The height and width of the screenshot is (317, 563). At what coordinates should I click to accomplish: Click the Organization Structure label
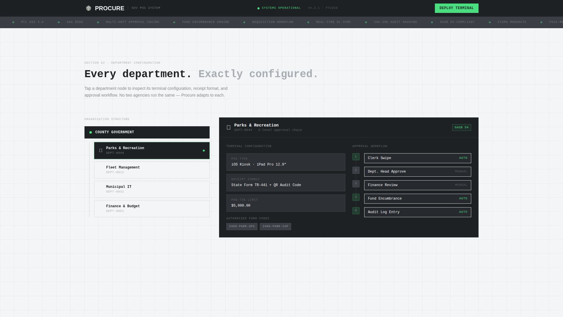pos(107,119)
